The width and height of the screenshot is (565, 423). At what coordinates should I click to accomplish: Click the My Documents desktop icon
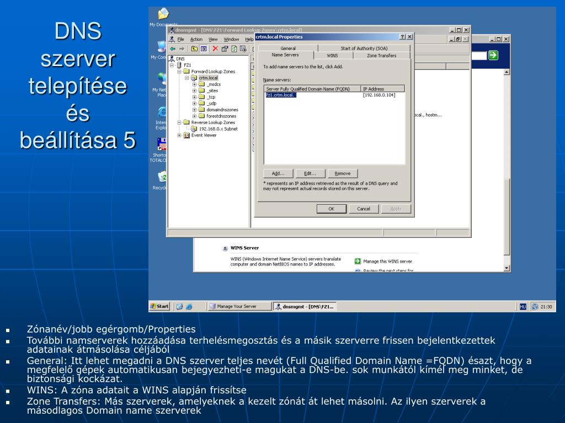(163, 13)
